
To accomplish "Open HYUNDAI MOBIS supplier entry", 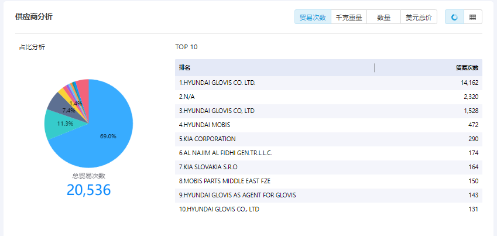I will 204,125.
